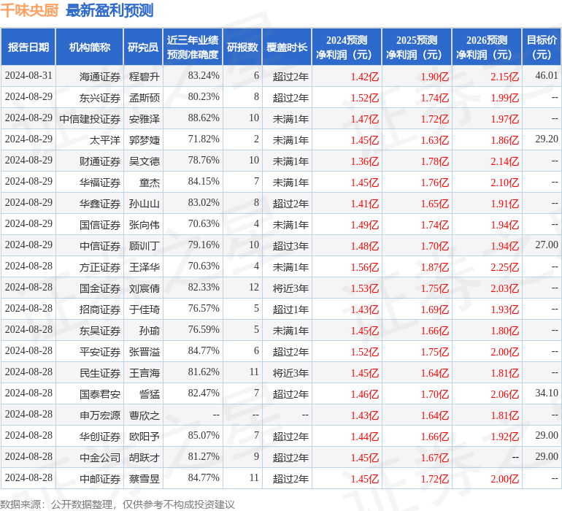Click the 近三年业绩预测准确度 column header
562x511 pixels.
pyautogui.click(x=193, y=47)
